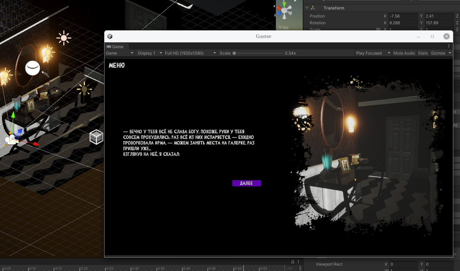
Task: Toggle Gizmos in Game view
Action: (438, 53)
